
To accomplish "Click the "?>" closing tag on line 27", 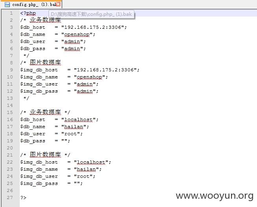I will (x=23, y=198).
